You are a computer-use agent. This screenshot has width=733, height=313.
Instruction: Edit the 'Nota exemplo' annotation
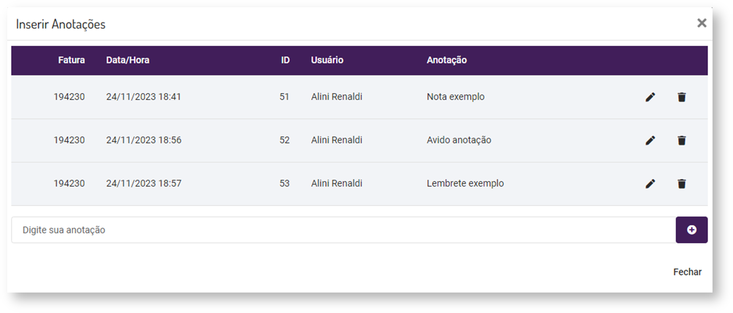[650, 97]
